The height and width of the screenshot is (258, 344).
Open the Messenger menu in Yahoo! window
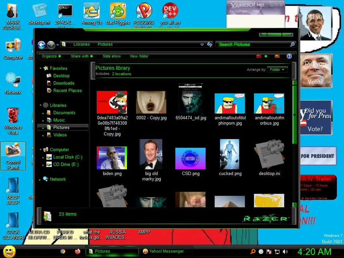(238, 11)
